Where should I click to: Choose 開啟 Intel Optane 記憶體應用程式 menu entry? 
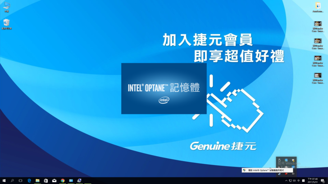pos(267,170)
